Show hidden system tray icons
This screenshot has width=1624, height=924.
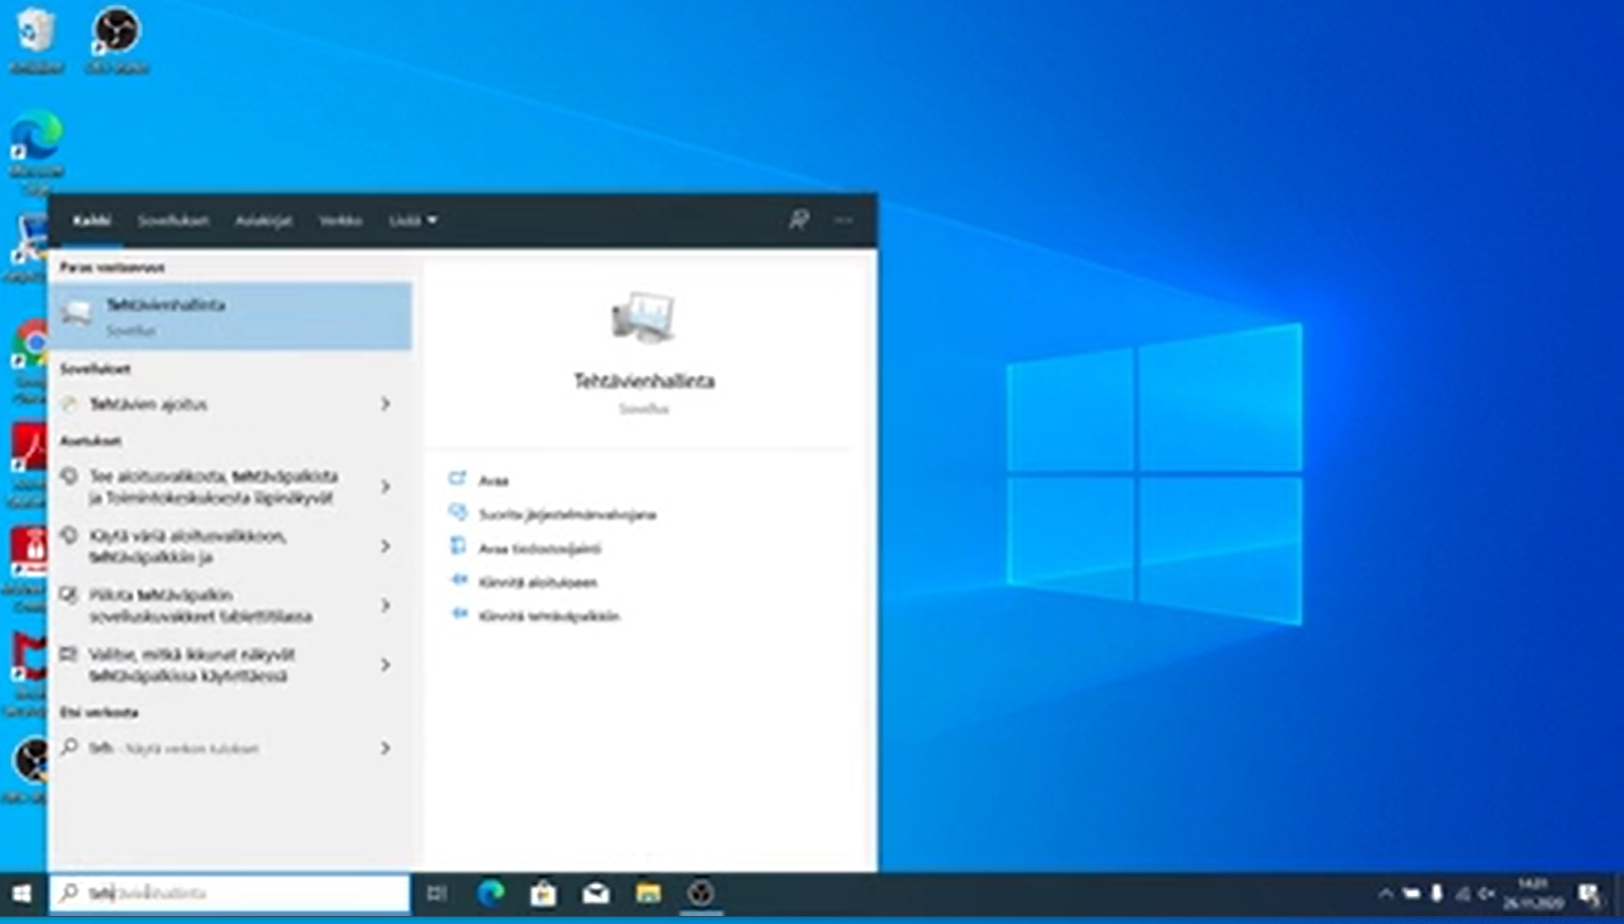pos(1384,893)
